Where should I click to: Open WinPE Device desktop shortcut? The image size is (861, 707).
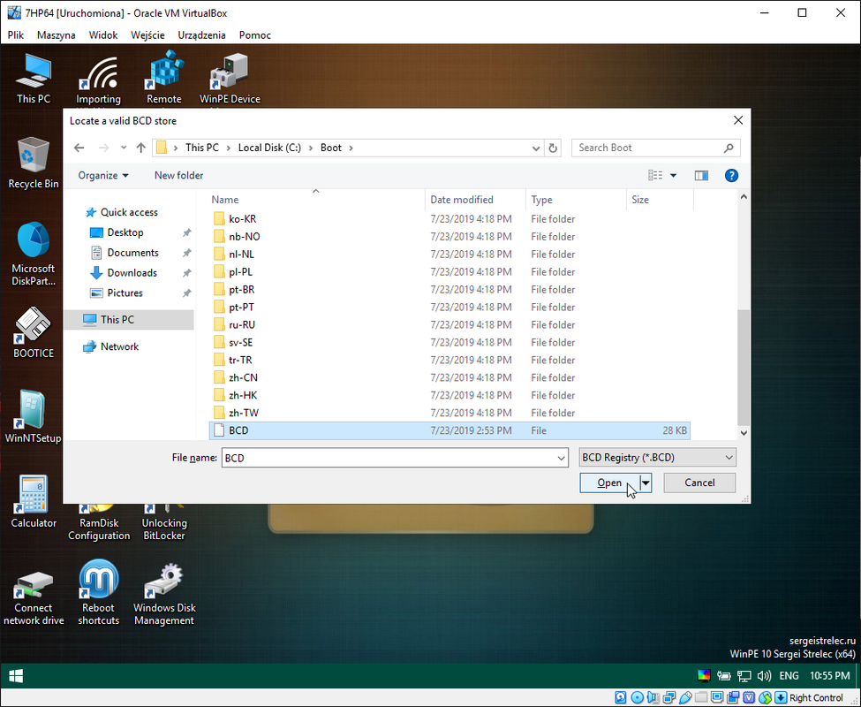tap(230, 78)
